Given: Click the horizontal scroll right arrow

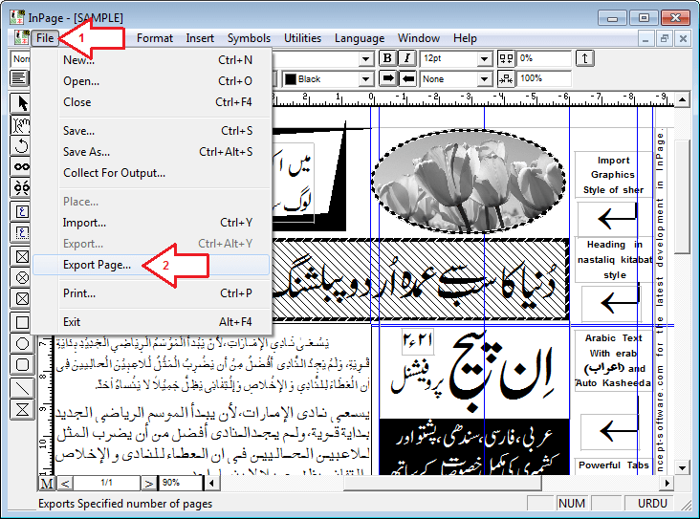Looking at the screenshot, I should [x=667, y=483].
